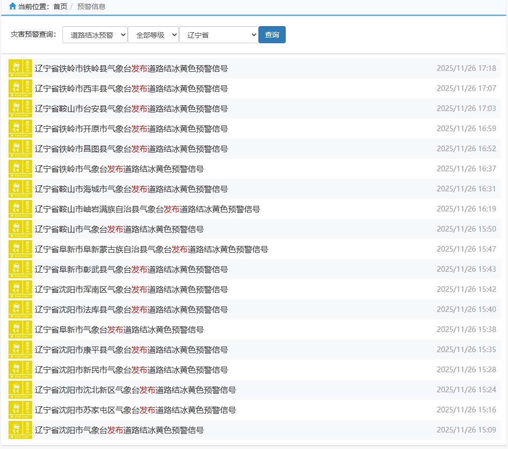Click the home icon in the breadcrumb

(13, 7)
